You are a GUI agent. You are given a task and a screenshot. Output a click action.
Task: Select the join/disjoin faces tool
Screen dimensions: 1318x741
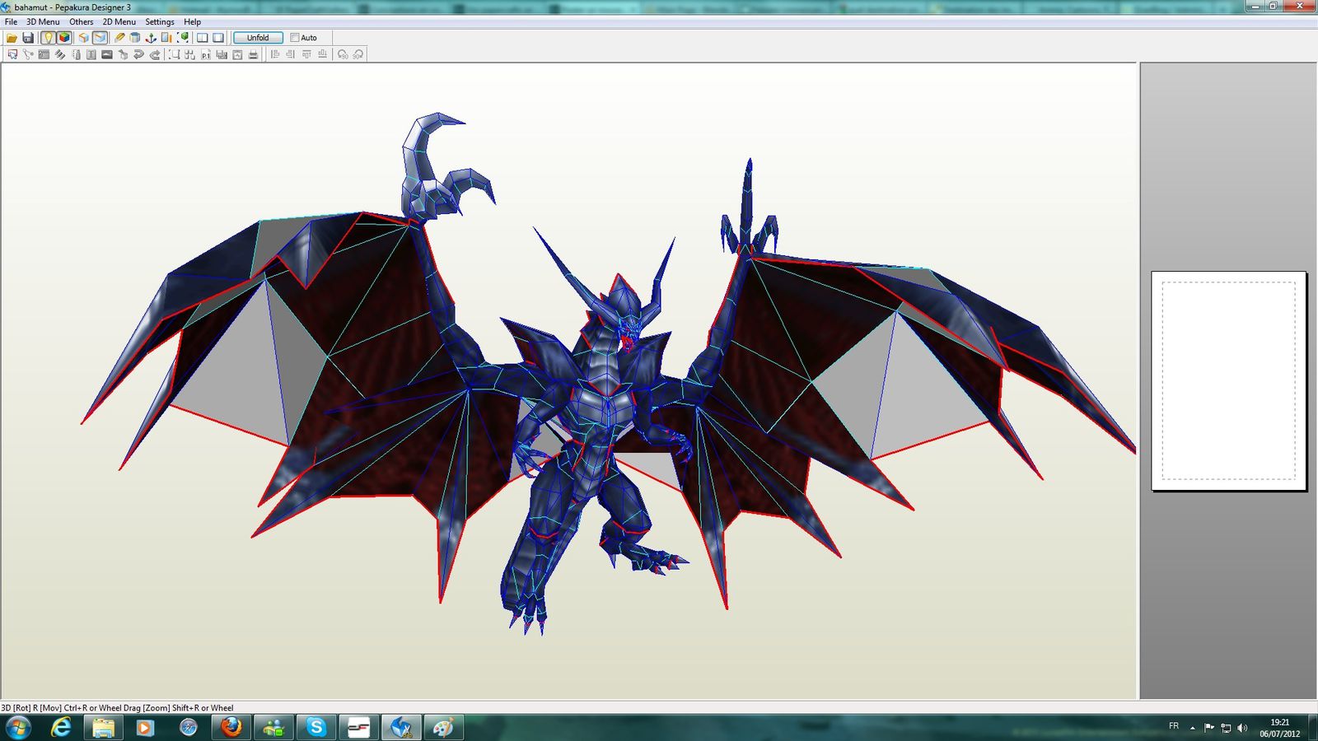[28, 54]
